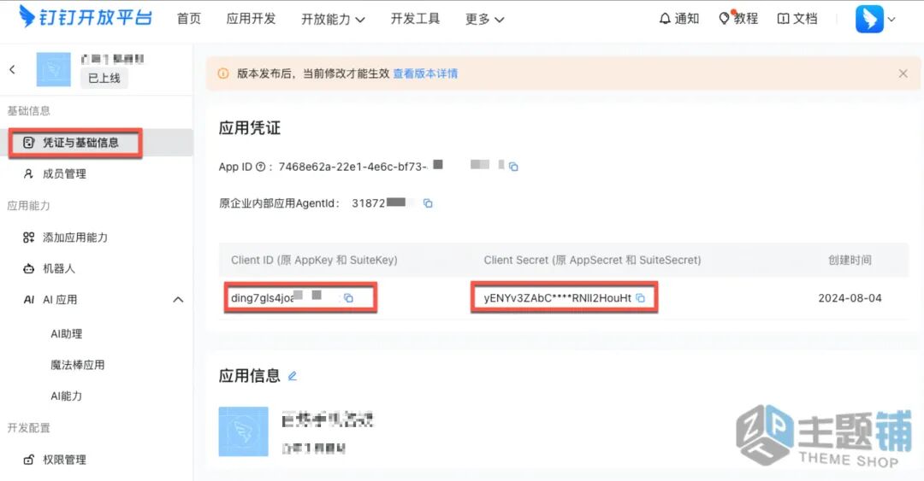Click the 开发配置 sidebar group label
The width and height of the screenshot is (924, 481).
[x=28, y=428]
